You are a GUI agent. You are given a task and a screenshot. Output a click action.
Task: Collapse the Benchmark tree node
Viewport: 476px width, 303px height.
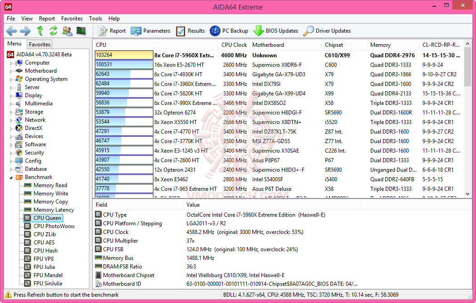coord(11,178)
